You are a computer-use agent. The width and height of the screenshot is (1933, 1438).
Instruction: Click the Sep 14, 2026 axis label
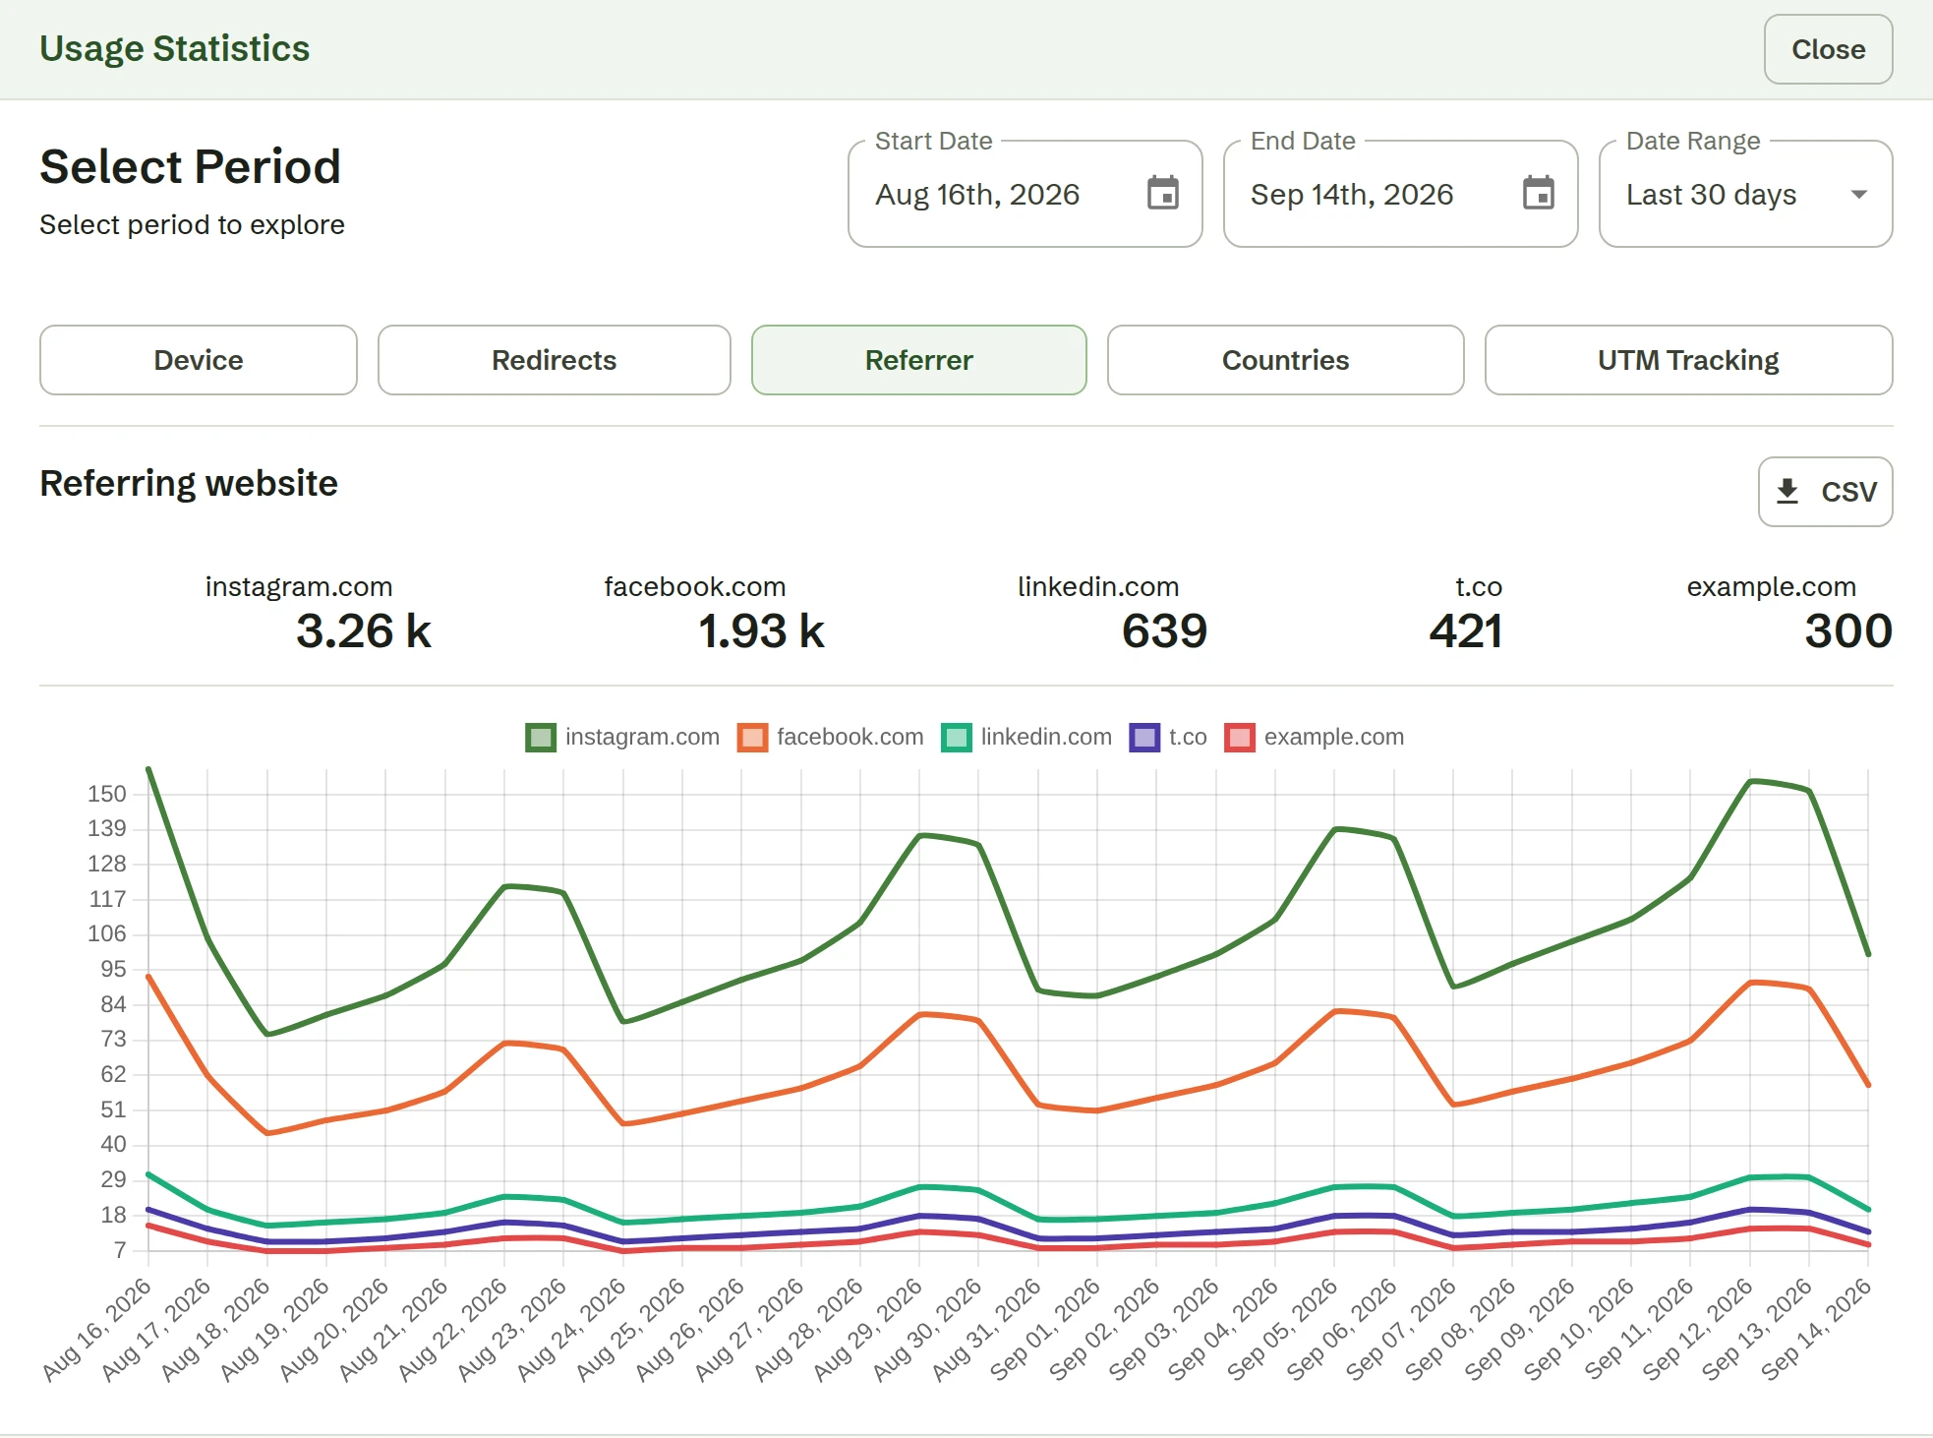[x=1817, y=1328]
